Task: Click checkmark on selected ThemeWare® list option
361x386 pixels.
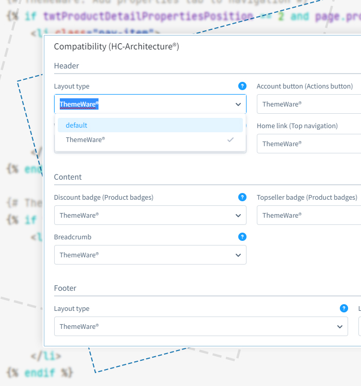Action: pyautogui.click(x=231, y=139)
